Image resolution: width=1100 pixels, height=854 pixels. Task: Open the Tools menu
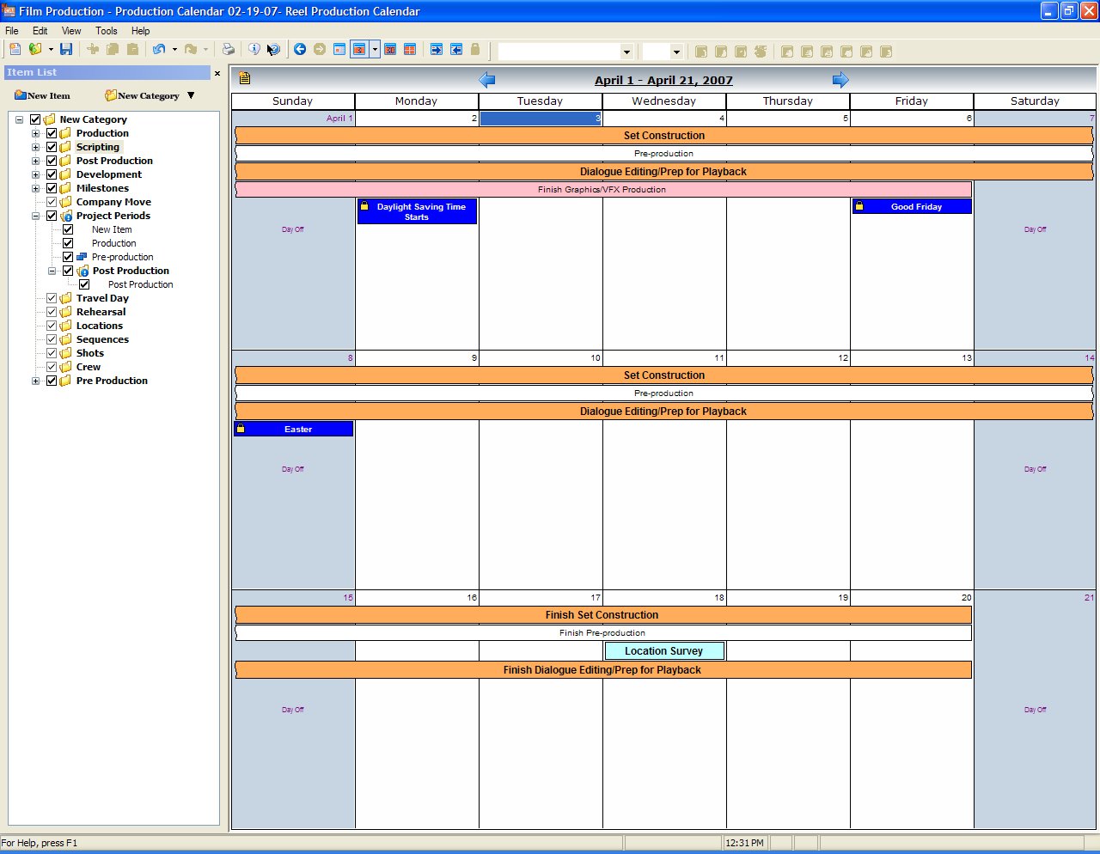[x=107, y=31]
